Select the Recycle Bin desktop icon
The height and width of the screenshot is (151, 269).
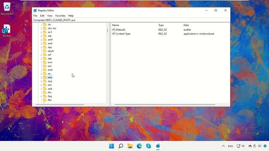(7, 8)
